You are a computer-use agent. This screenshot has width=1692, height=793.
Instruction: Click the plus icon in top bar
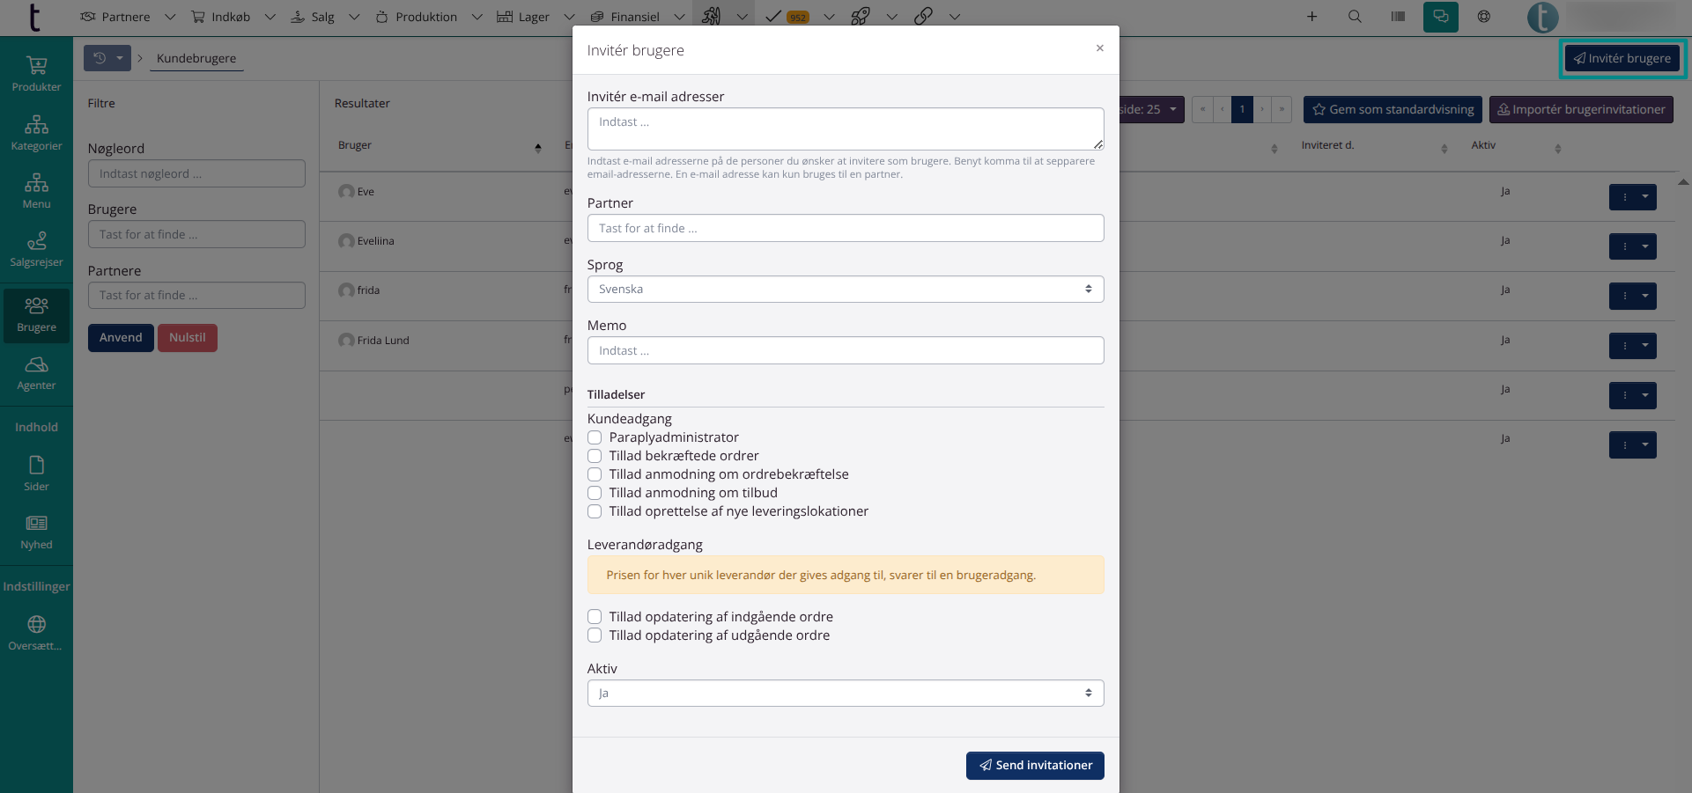pos(1311,17)
